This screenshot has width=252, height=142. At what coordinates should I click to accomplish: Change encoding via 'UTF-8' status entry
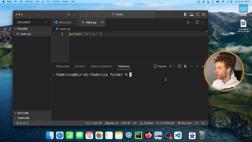(125, 123)
